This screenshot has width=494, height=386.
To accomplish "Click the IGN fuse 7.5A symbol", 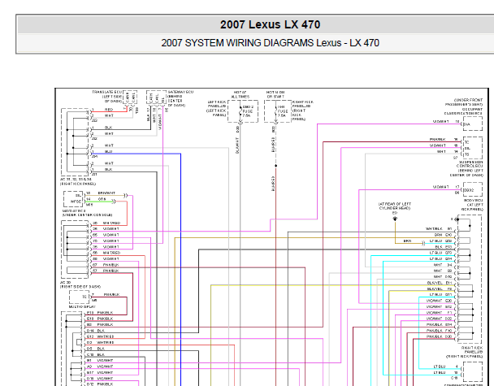I will pos(278,111).
